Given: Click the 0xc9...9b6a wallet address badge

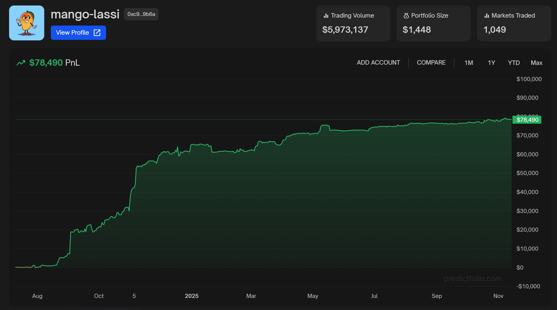Looking at the screenshot, I should coord(141,14).
